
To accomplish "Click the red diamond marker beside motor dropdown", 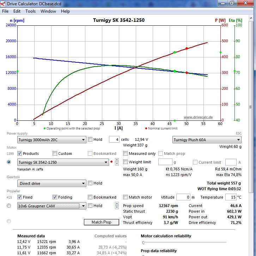I will coord(111,162).
